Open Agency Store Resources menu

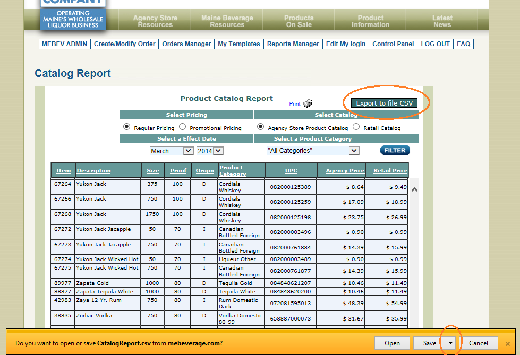pos(155,21)
